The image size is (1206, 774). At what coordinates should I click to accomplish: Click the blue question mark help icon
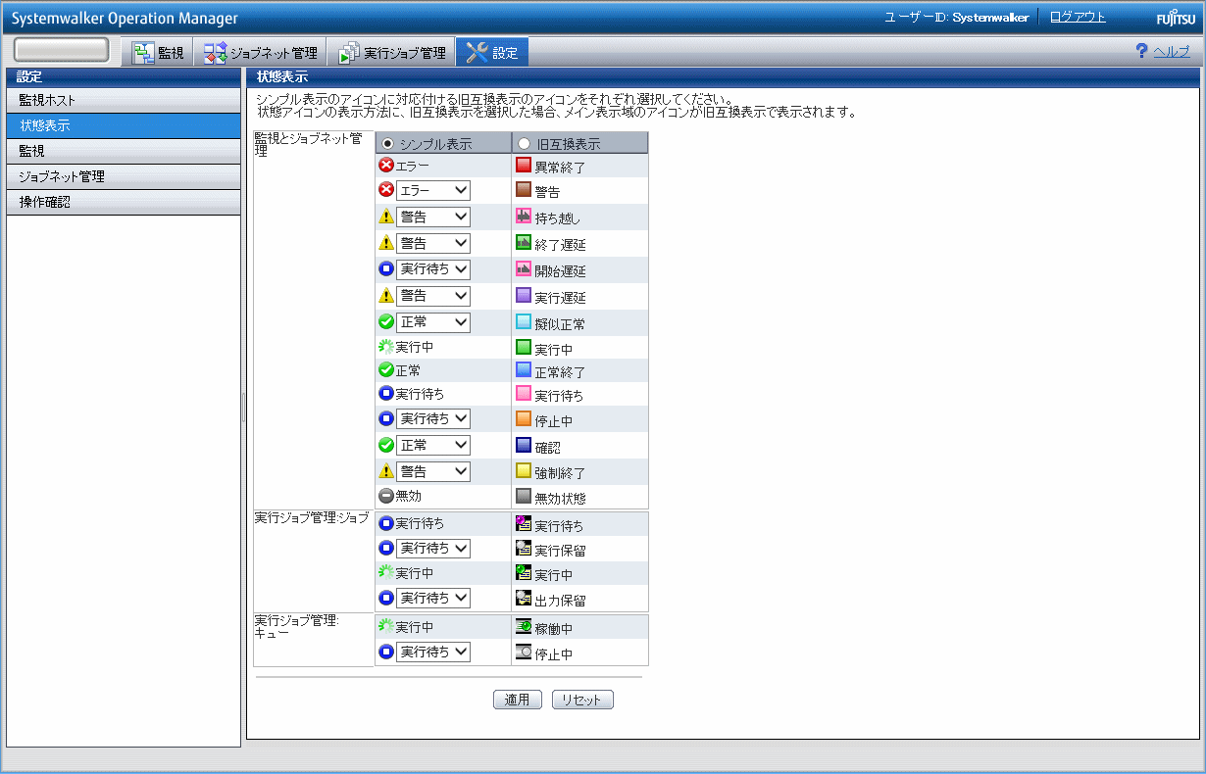(1141, 51)
